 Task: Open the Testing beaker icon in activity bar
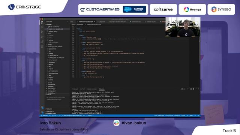point(42,46)
